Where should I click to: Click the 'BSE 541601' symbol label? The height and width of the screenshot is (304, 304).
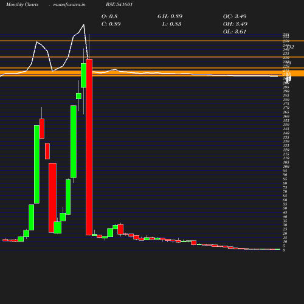(x=119, y=4)
